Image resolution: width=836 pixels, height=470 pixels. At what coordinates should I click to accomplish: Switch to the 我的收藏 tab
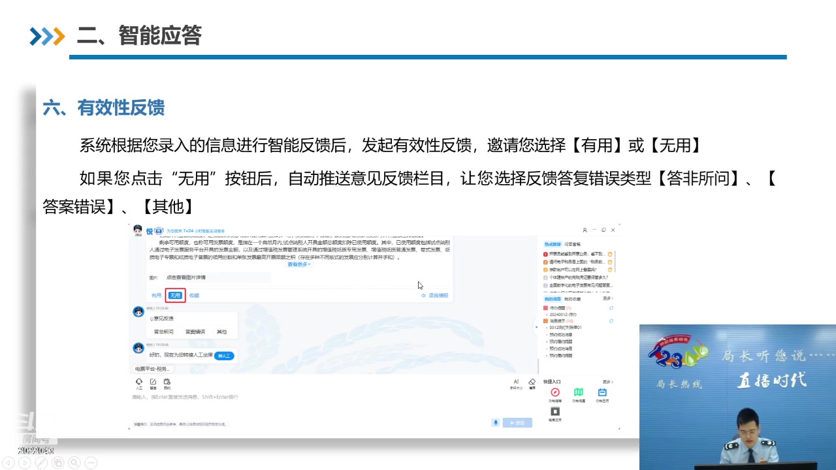click(x=573, y=298)
